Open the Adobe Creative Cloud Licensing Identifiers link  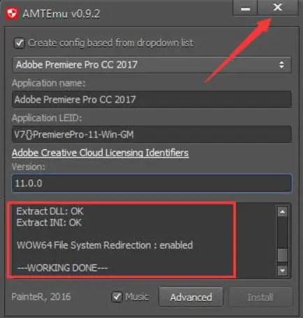pos(100,153)
